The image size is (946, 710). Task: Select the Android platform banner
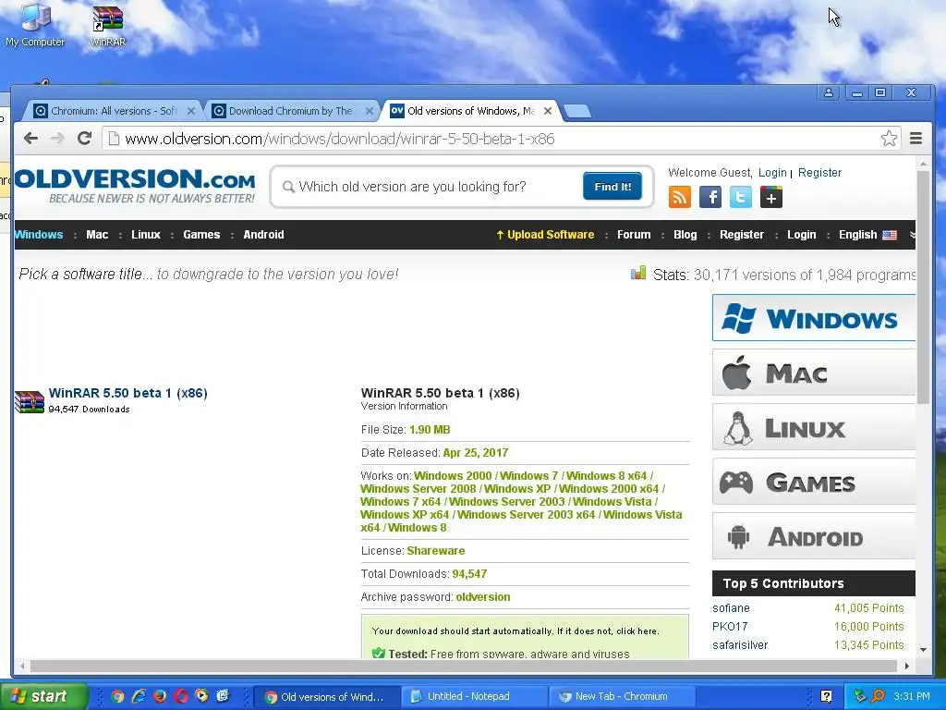tap(814, 536)
